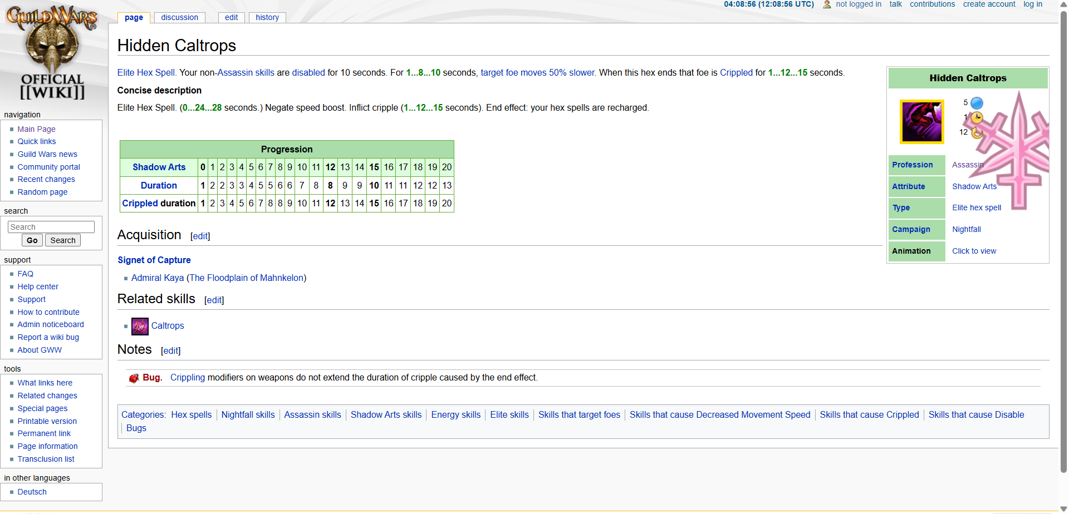Viewport: 1069px width, 514px height.
Task: Open Shadow Arts in the progression table
Action: point(159,167)
